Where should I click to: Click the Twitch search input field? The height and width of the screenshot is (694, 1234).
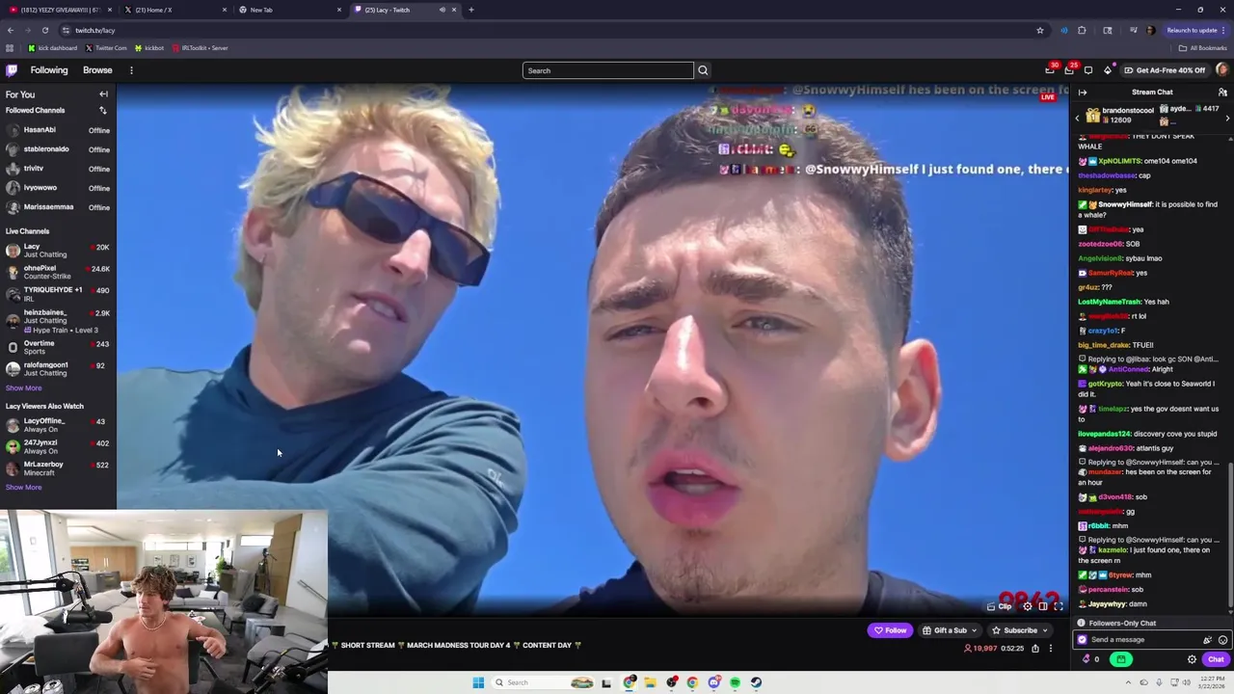coord(608,70)
